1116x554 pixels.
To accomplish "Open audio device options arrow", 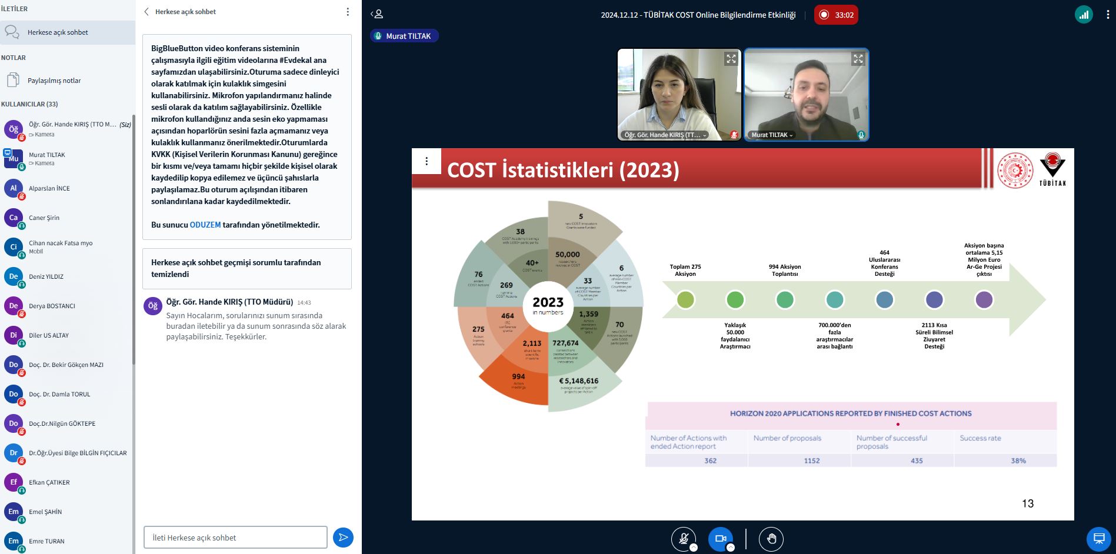I will [x=694, y=548].
